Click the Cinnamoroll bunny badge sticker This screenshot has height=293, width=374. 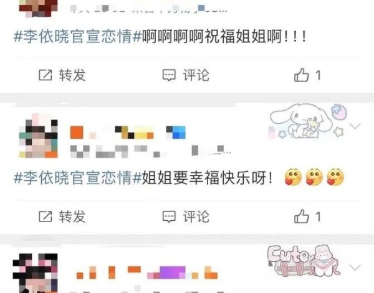click(308, 121)
